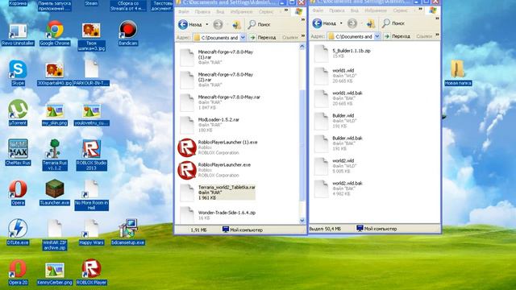The width and height of the screenshot is (516, 290).
Task: Expand toolbar overflow chevron in right window
Action: tap(437, 19)
